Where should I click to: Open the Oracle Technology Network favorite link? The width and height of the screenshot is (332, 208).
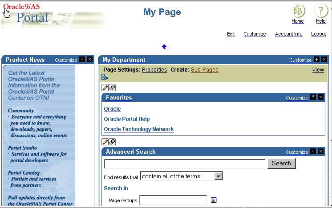pyautogui.click(x=138, y=129)
